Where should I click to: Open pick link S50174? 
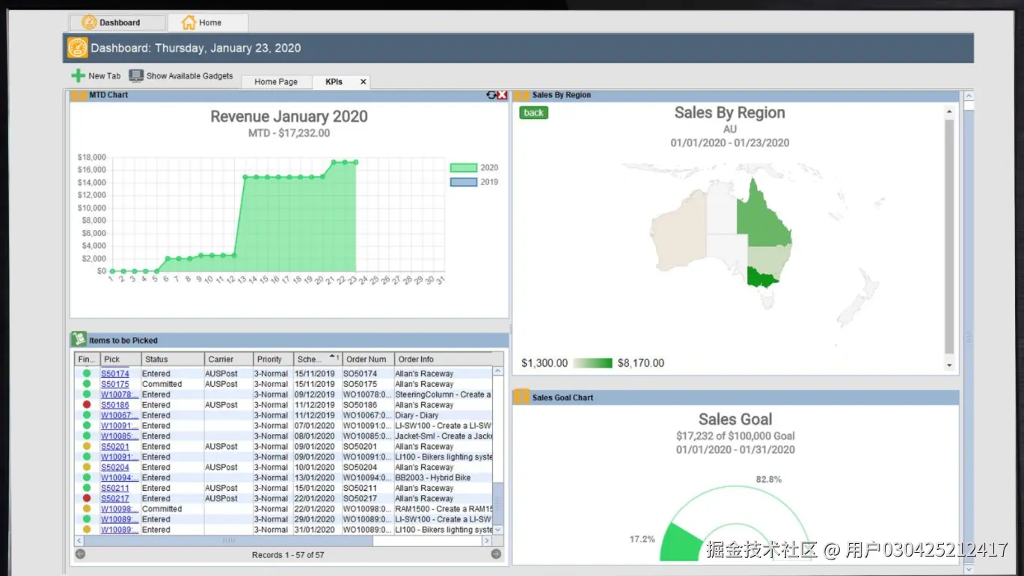point(115,374)
